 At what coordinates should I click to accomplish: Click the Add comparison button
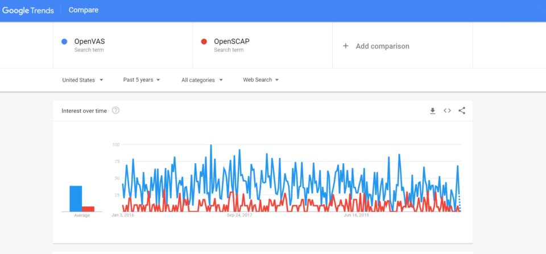point(376,46)
